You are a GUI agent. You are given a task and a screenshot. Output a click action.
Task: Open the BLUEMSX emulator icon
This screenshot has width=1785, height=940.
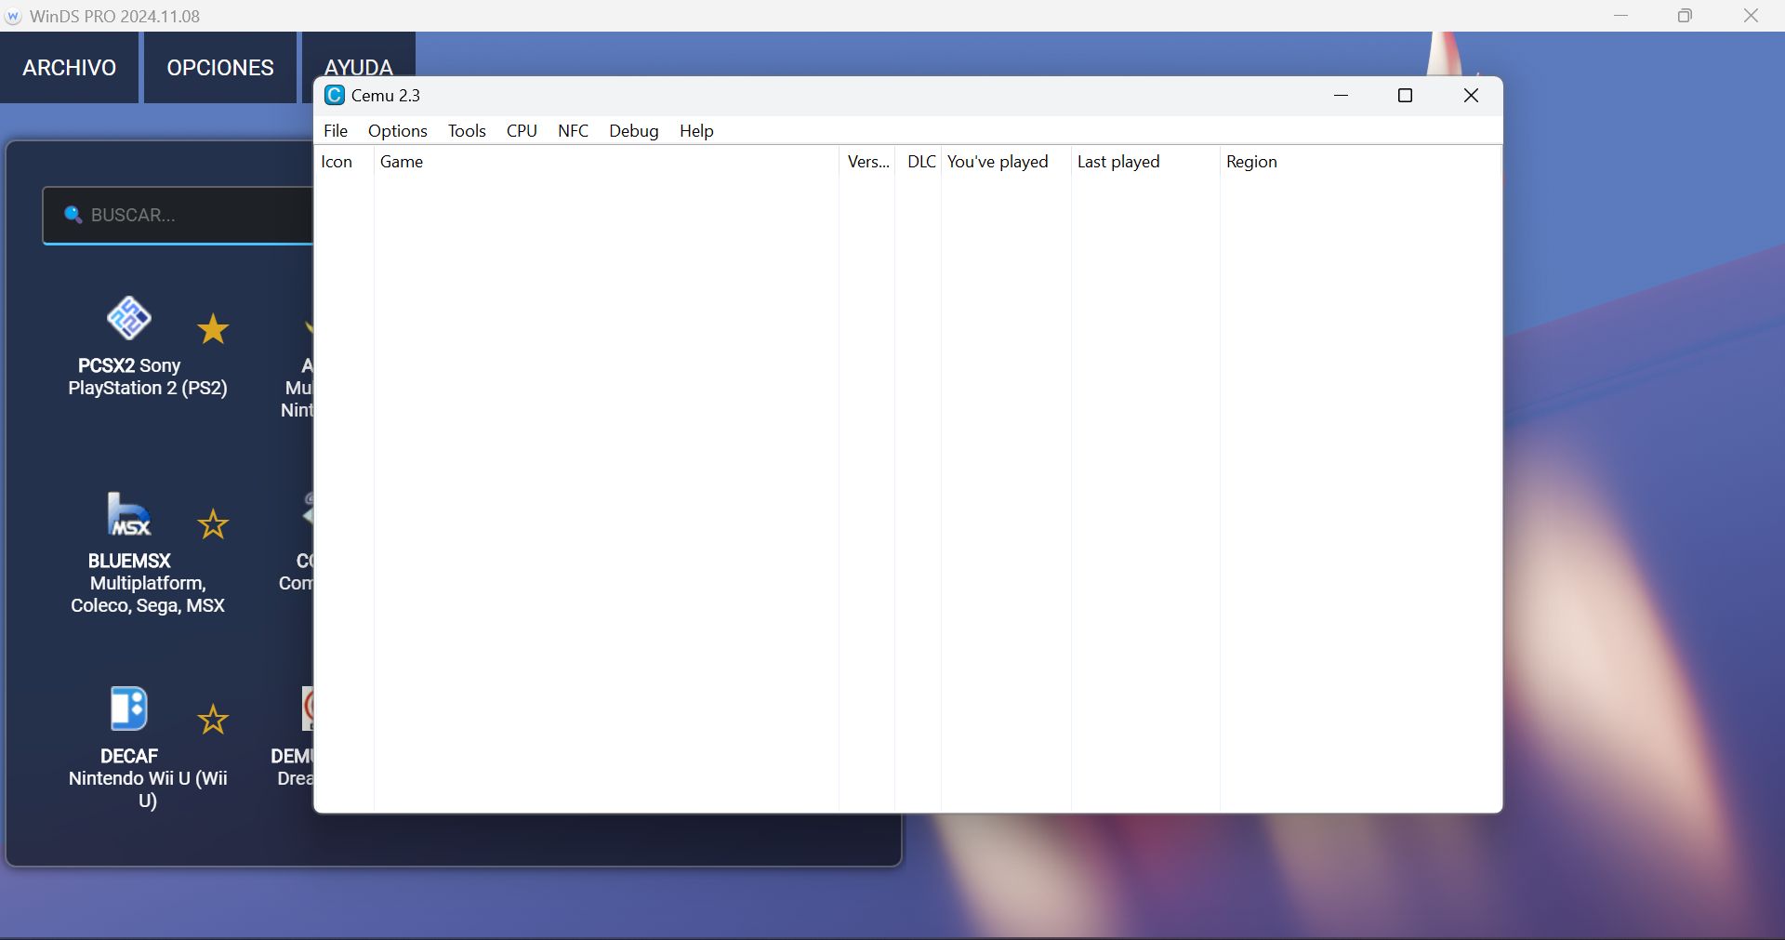click(129, 514)
